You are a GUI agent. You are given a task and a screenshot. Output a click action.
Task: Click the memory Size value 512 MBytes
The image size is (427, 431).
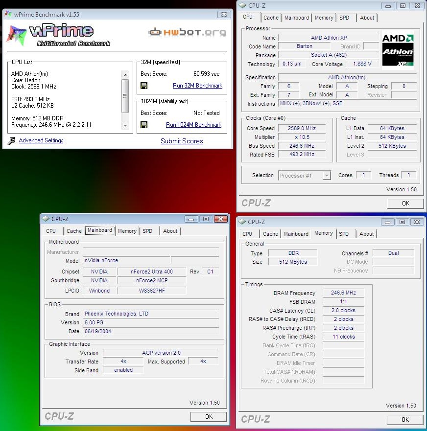293,262
